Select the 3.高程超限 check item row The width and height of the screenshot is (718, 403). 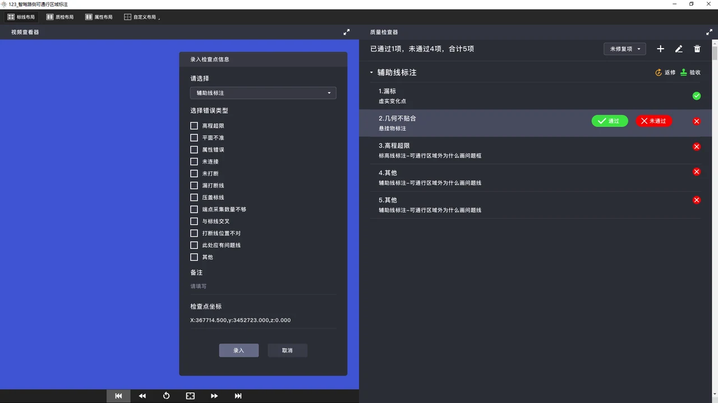535,150
